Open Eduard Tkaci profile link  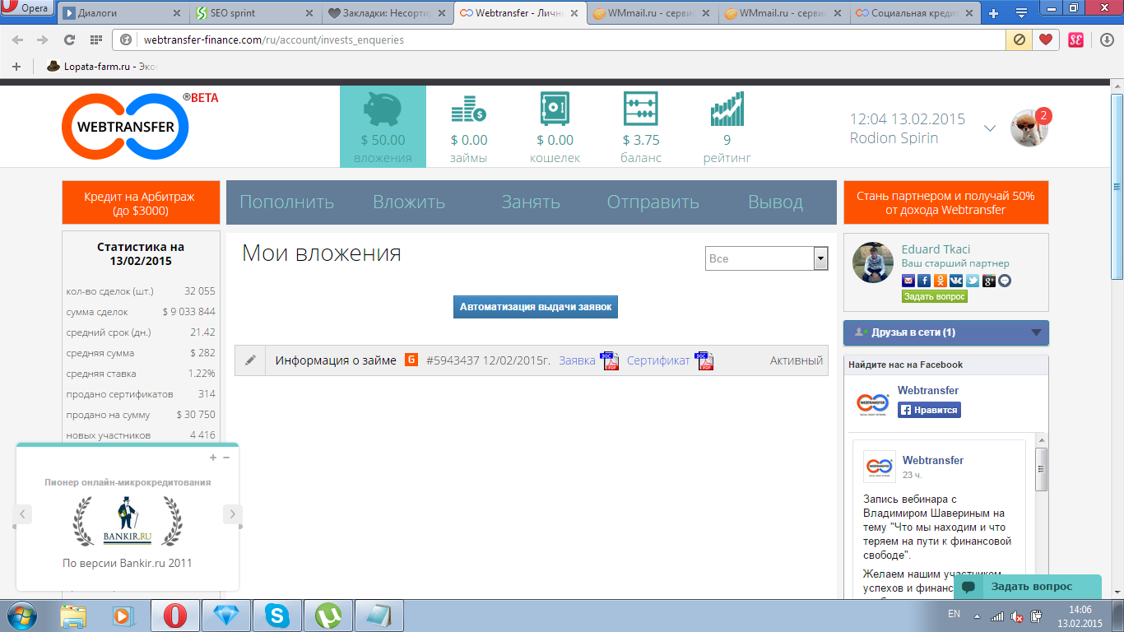[x=936, y=249]
